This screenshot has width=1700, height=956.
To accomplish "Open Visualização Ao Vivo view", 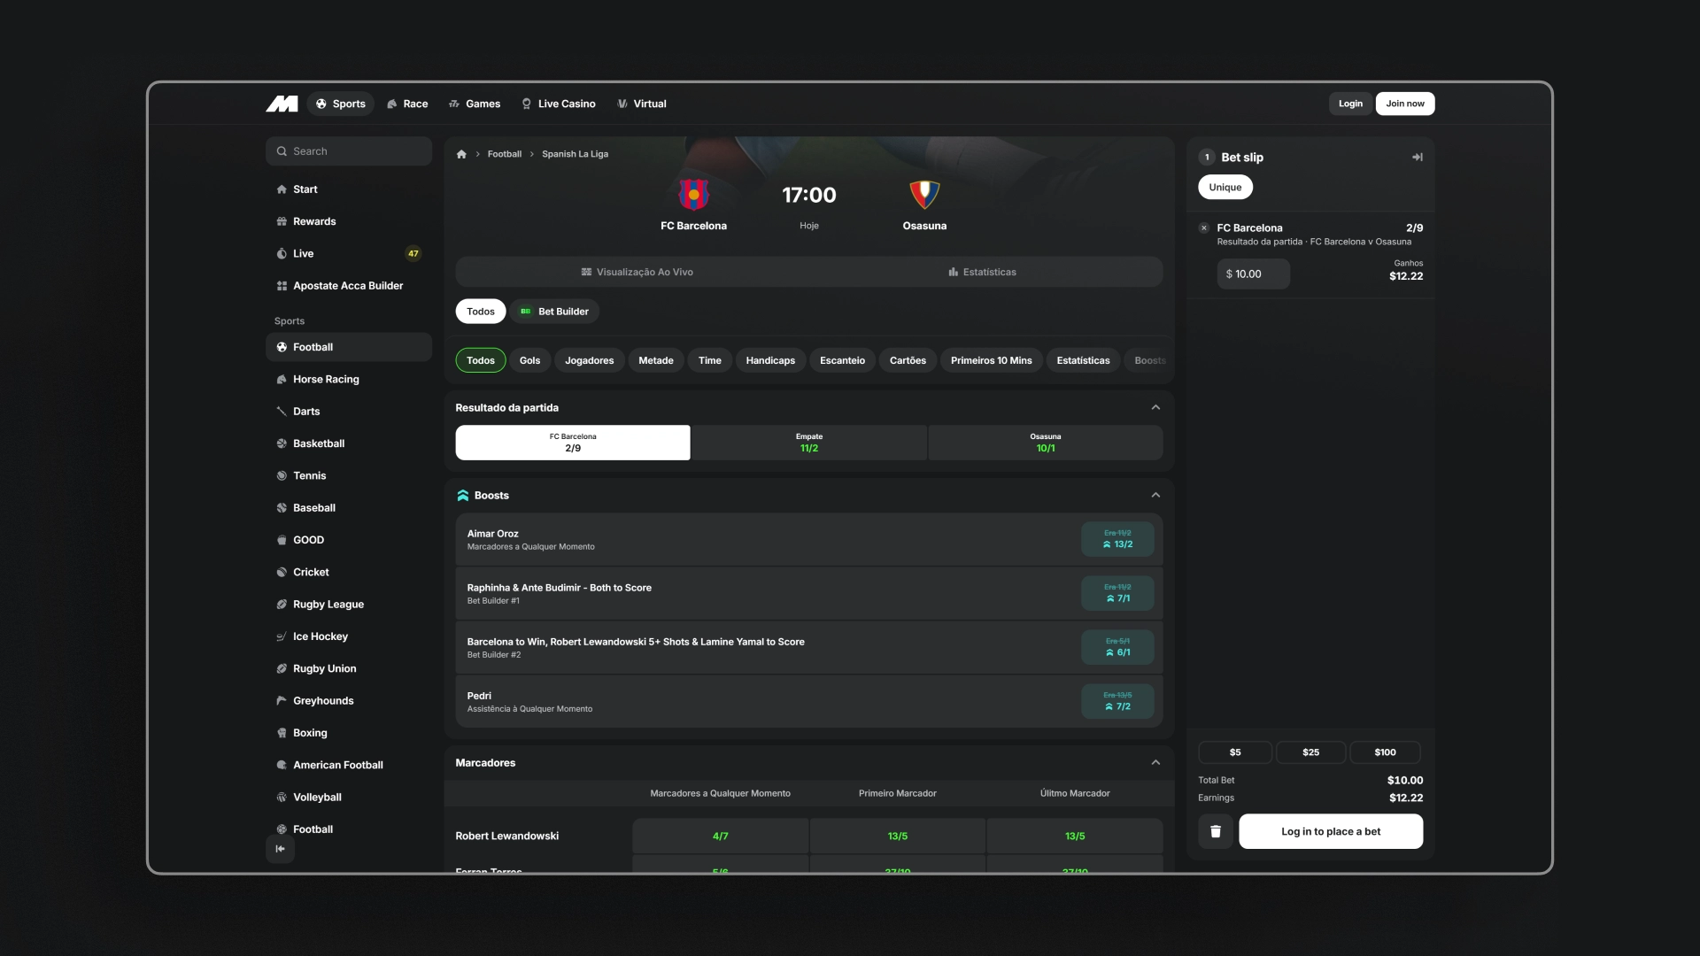I will pos(637,272).
